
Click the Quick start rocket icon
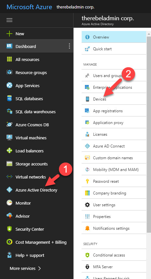pyautogui.click(x=87, y=49)
